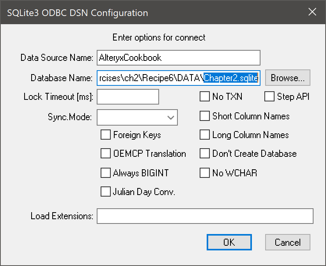Viewport: 326px width, 266px height.
Task: Click the 'Enter options for connect' text
Action: (x=159, y=38)
